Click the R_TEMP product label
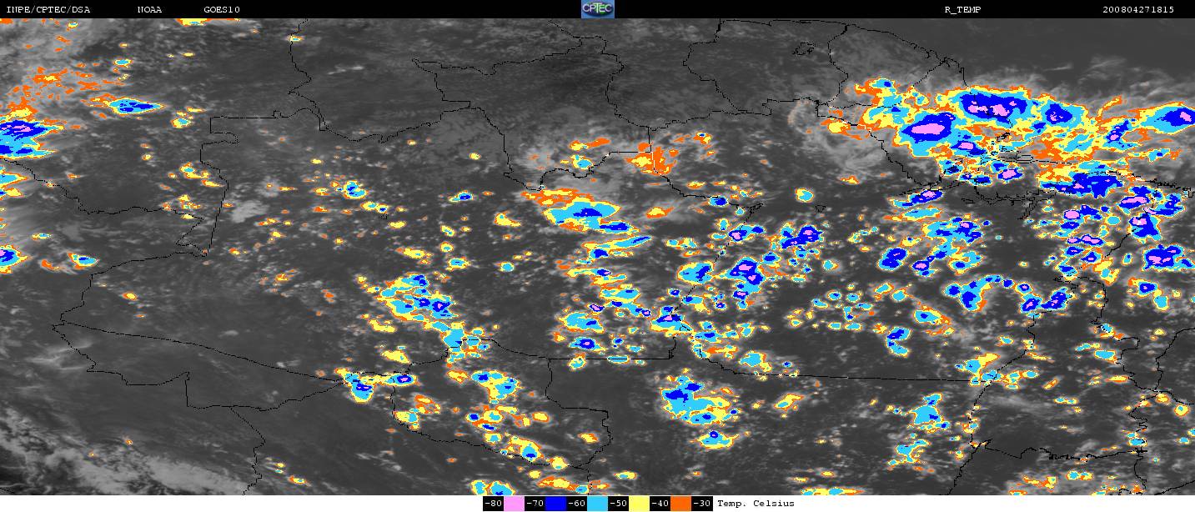The height and width of the screenshot is (512, 1195). click(x=962, y=10)
